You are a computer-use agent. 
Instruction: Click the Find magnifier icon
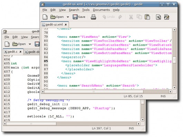pyautogui.click(x=158, y=17)
